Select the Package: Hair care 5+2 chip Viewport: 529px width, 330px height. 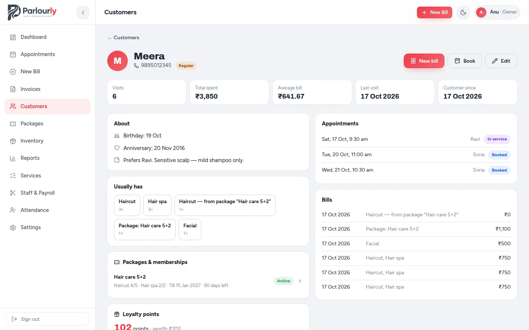(145, 230)
